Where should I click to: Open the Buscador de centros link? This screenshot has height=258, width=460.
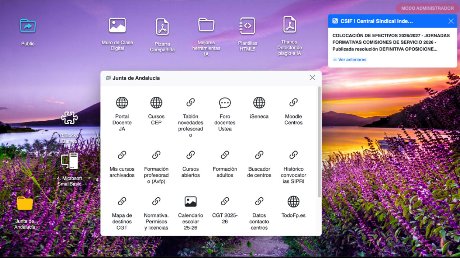pyautogui.click(x=259, y=172)
